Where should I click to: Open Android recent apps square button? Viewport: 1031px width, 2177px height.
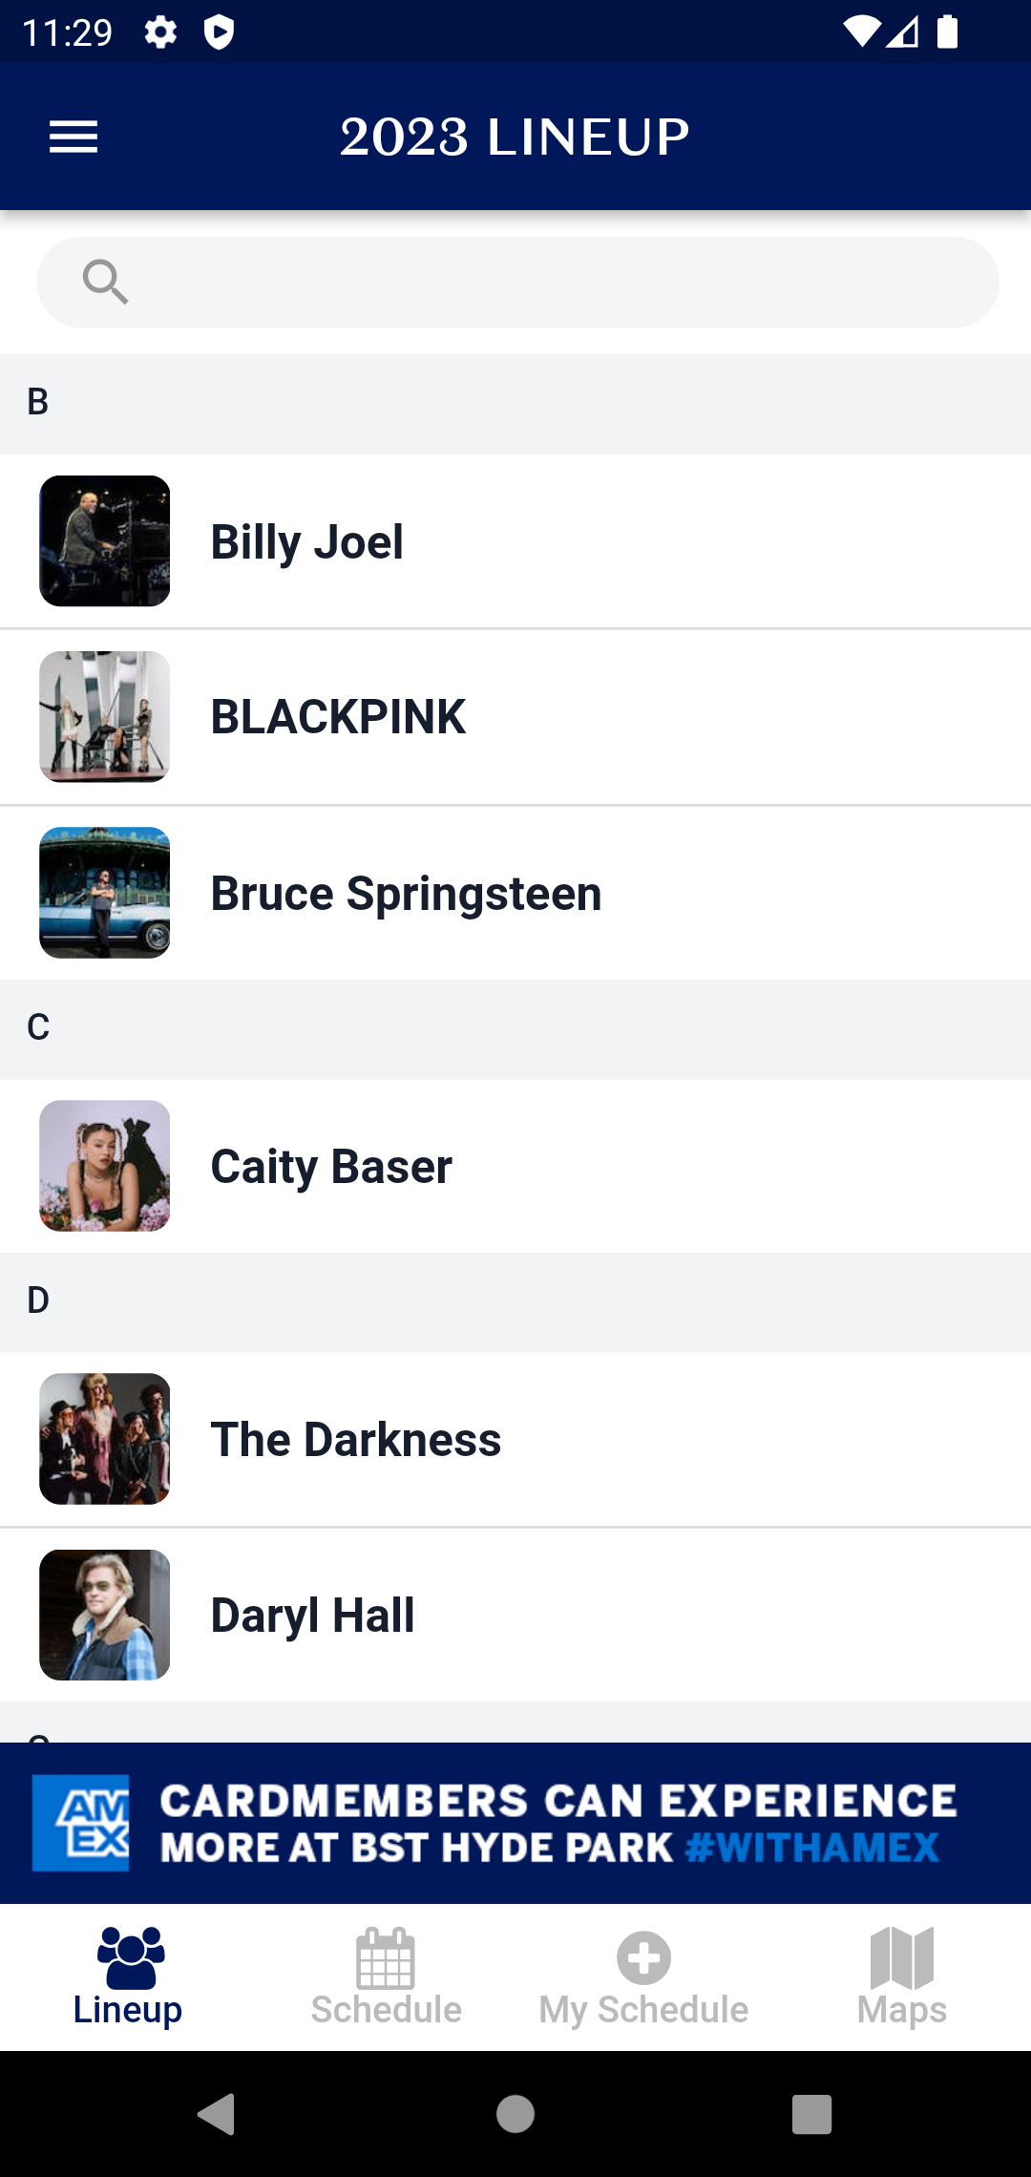click(811, 2114)
